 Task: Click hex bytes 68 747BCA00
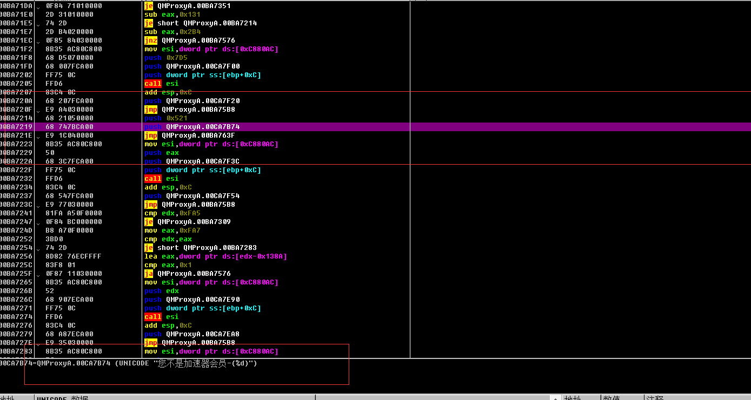point(69,127)
